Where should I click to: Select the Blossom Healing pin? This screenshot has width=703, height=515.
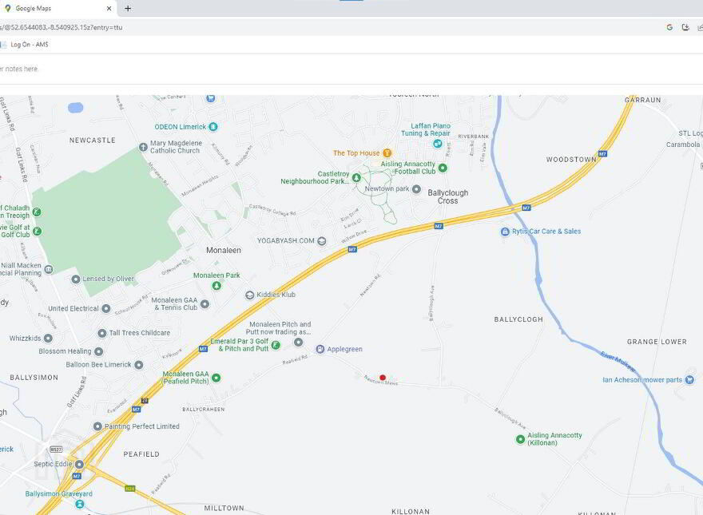coord(99,351)
